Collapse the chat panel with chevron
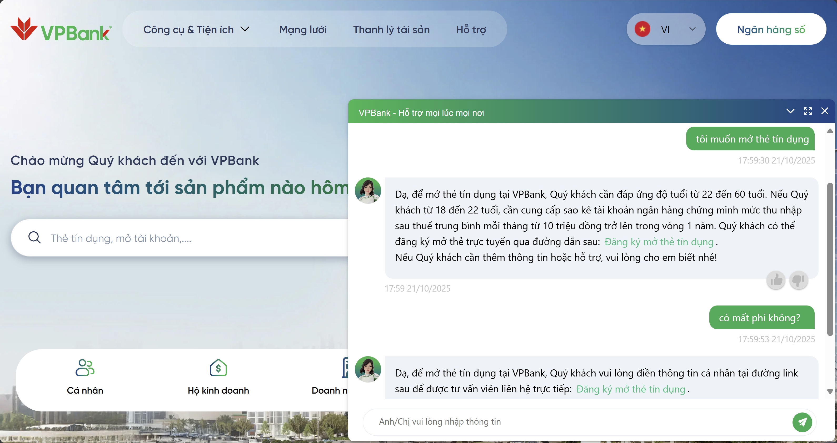The image size is (837, 443). coord(790,111)
